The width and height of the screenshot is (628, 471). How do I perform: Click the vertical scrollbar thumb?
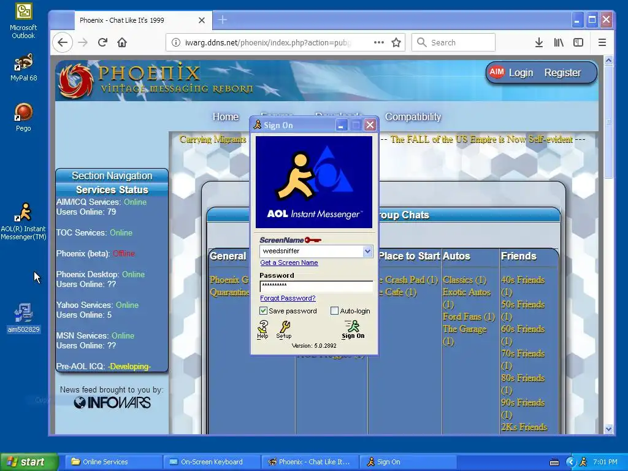click(x=608, y=122)
